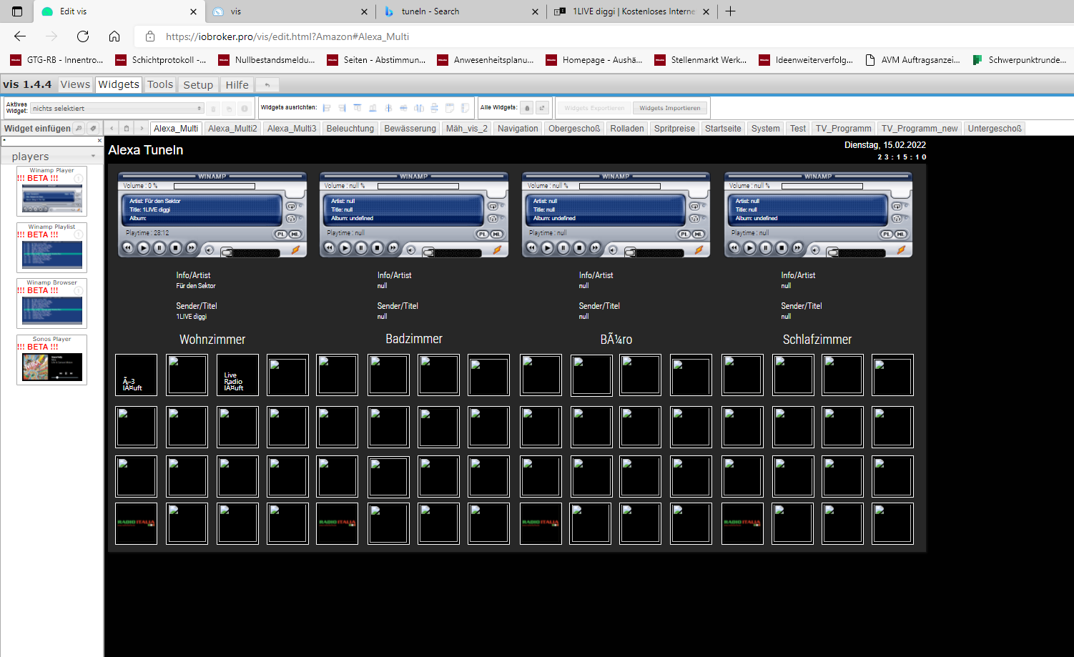The image size is (1074, 657).
Task: Mute speaker icon in Wohnzimmer player
Action: [x=210, y=250]
